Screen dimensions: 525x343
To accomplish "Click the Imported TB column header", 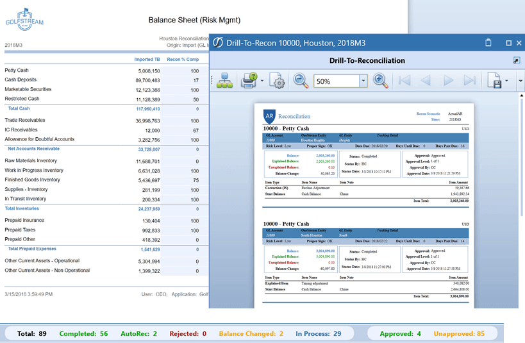I will click(147, 59).
